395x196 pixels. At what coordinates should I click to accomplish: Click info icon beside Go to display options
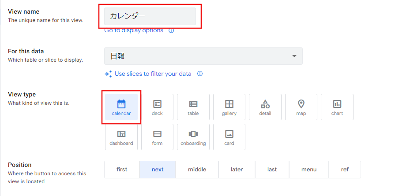pyautogui.click(x=171, y=31)
